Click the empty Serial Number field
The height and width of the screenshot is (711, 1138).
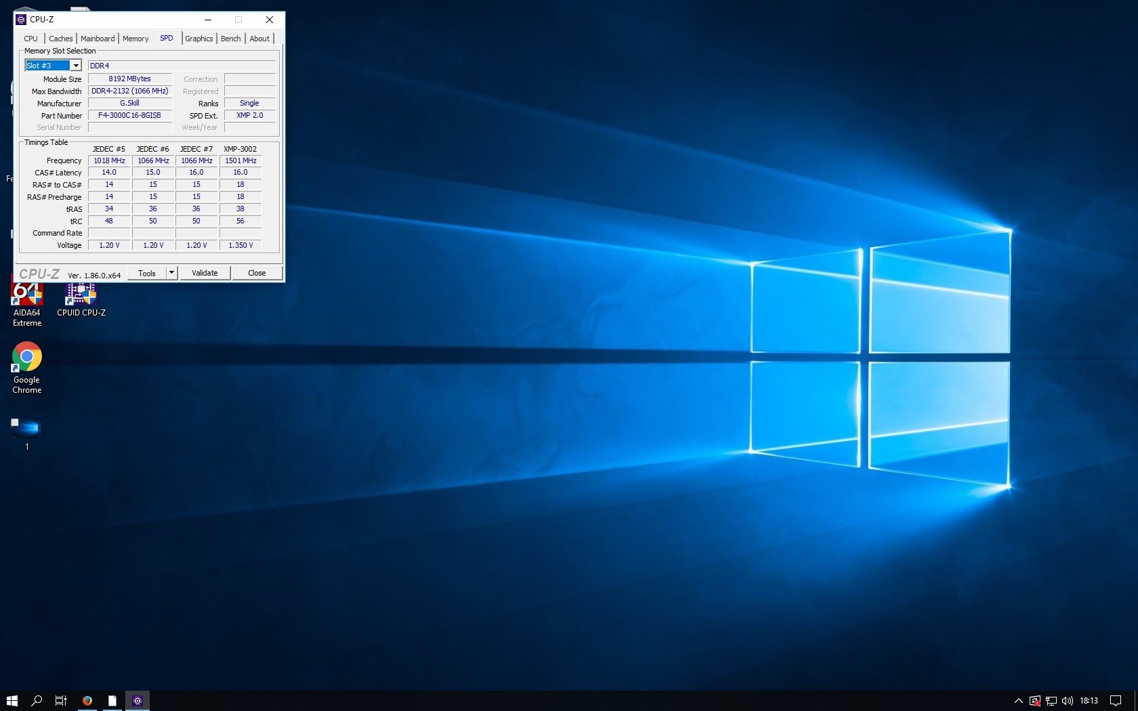tap(130, 127)
